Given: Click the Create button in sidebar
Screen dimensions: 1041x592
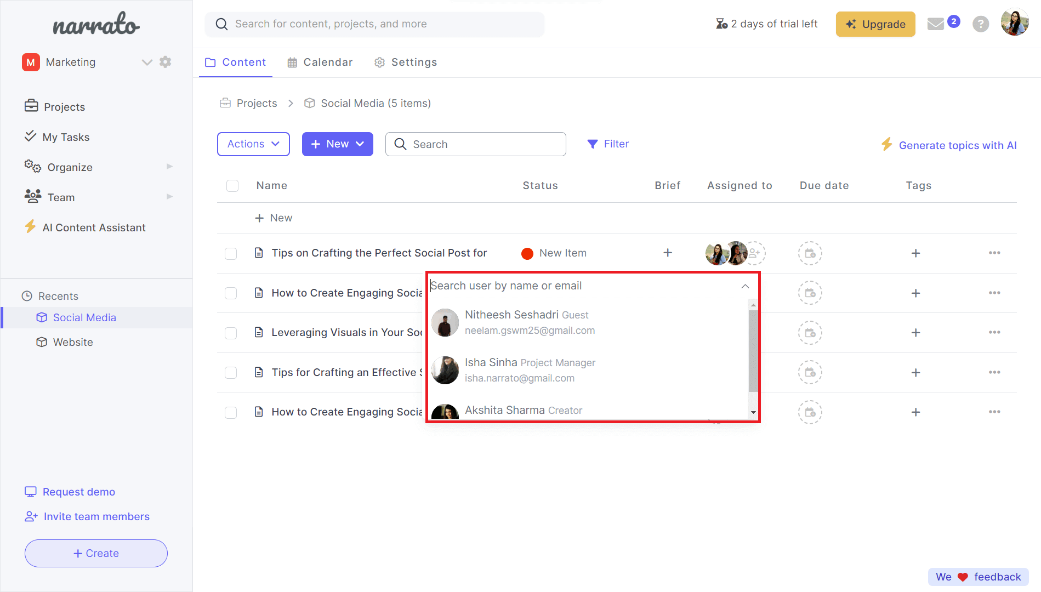Looking at the screenshot, I should click(x=96, y=554).
